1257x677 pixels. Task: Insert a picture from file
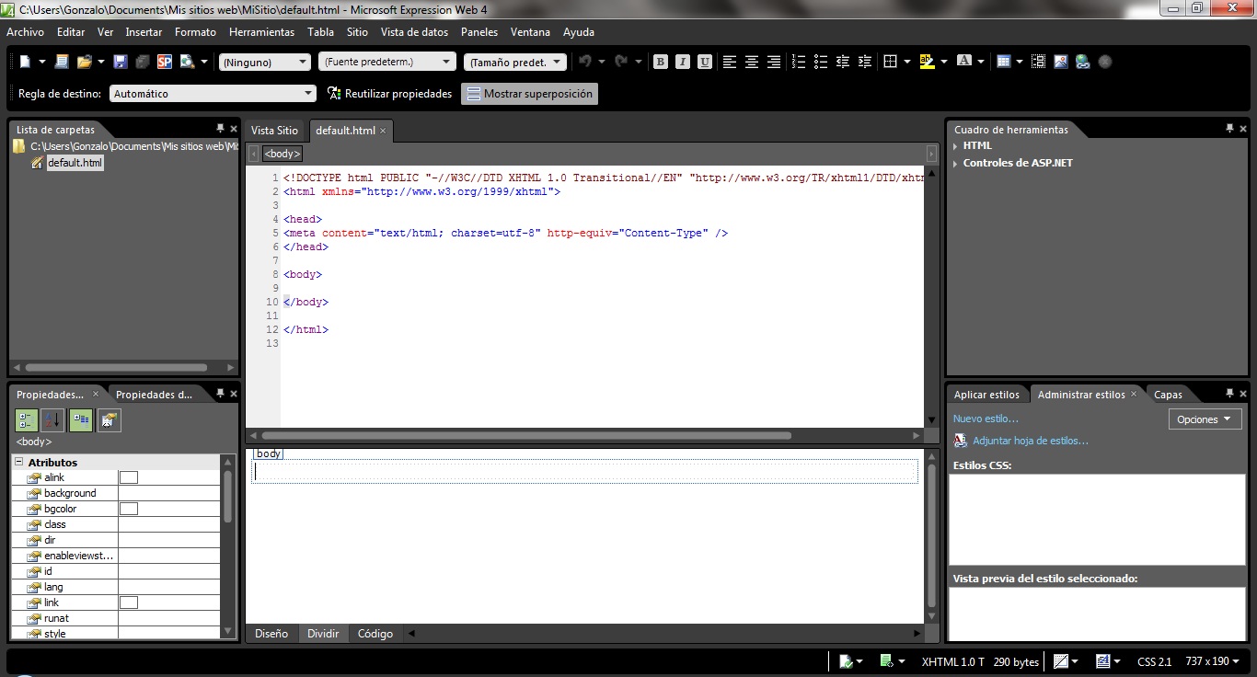(1060, 62)
